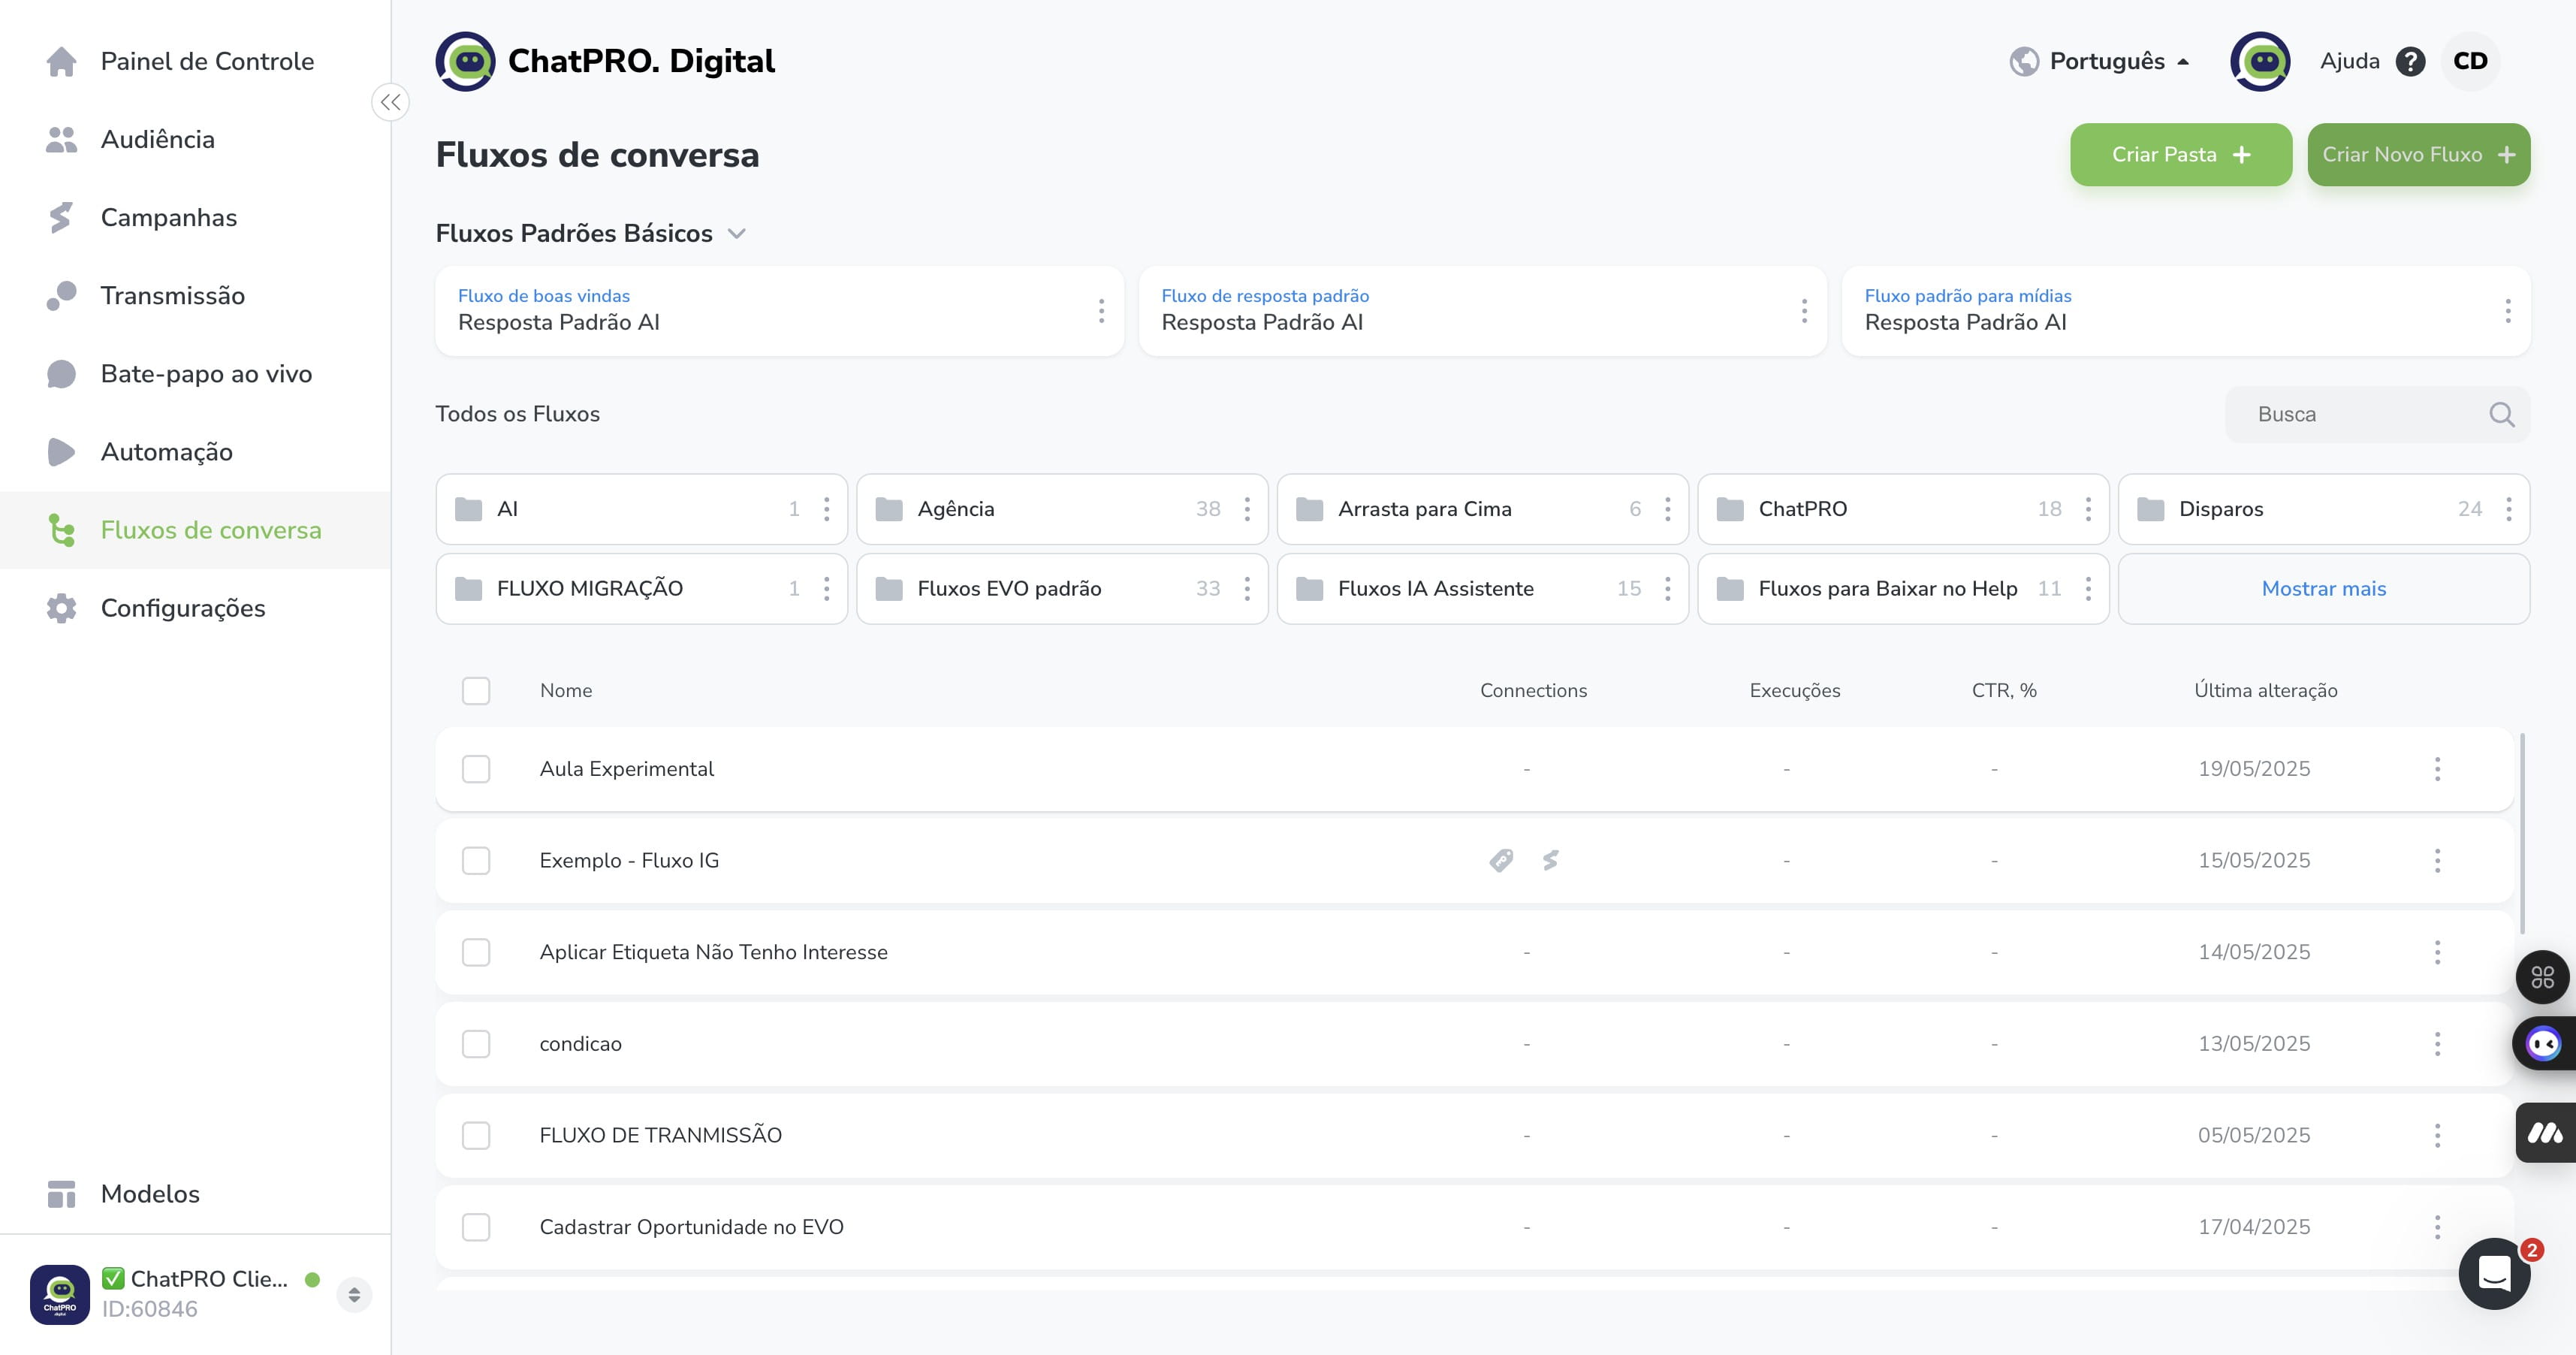2576x1355 pixels.
Task: Open options menu of Agência folder
Action: coord(1247,509)
